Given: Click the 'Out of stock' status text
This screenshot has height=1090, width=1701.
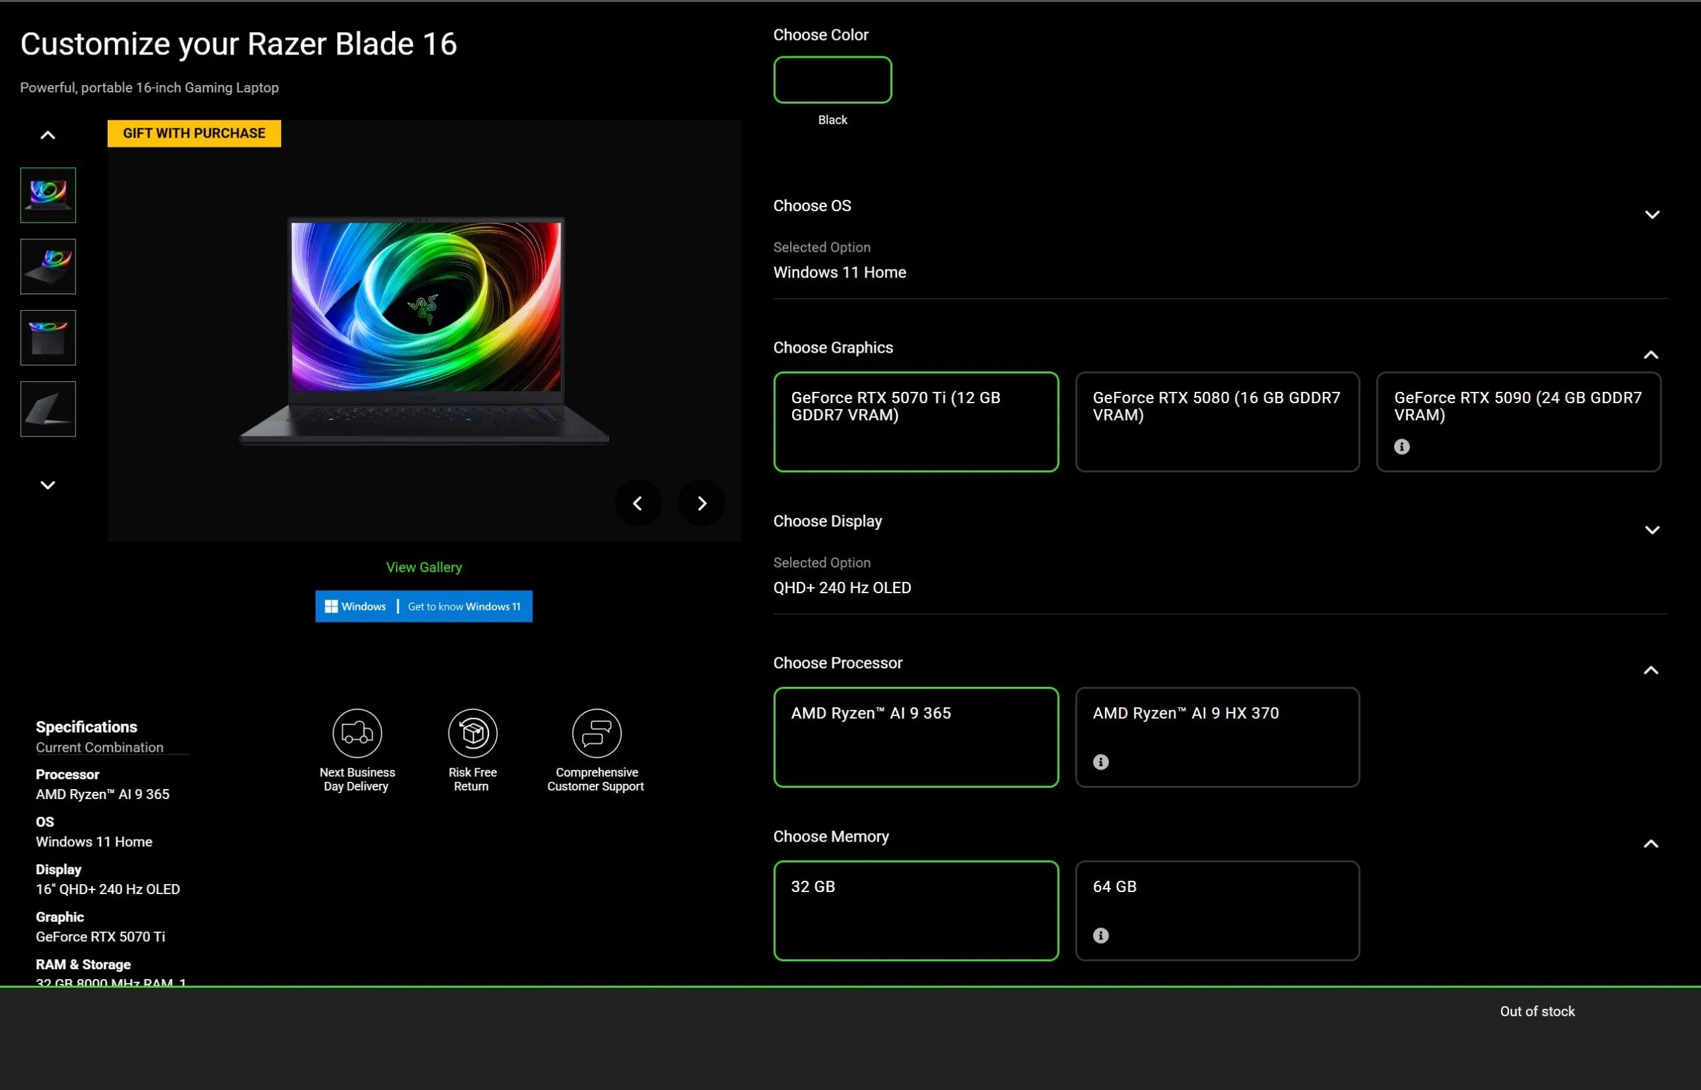Looking at the screenshot, I should (x=1538, y=1012).
